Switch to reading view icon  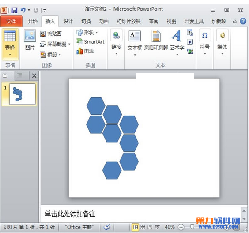(150, 227)
